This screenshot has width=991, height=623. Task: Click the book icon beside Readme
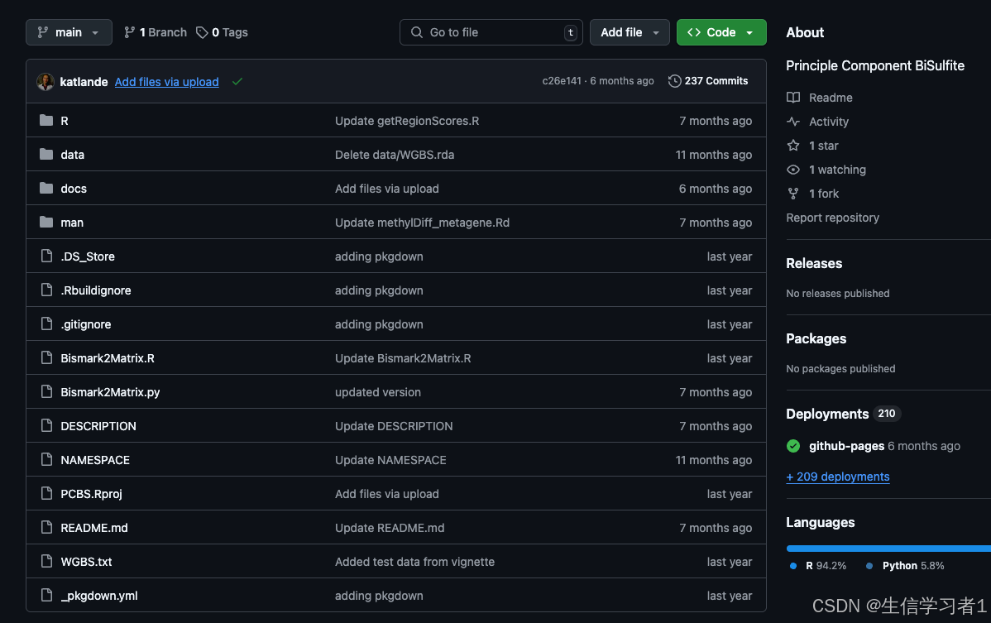point(793,98)
